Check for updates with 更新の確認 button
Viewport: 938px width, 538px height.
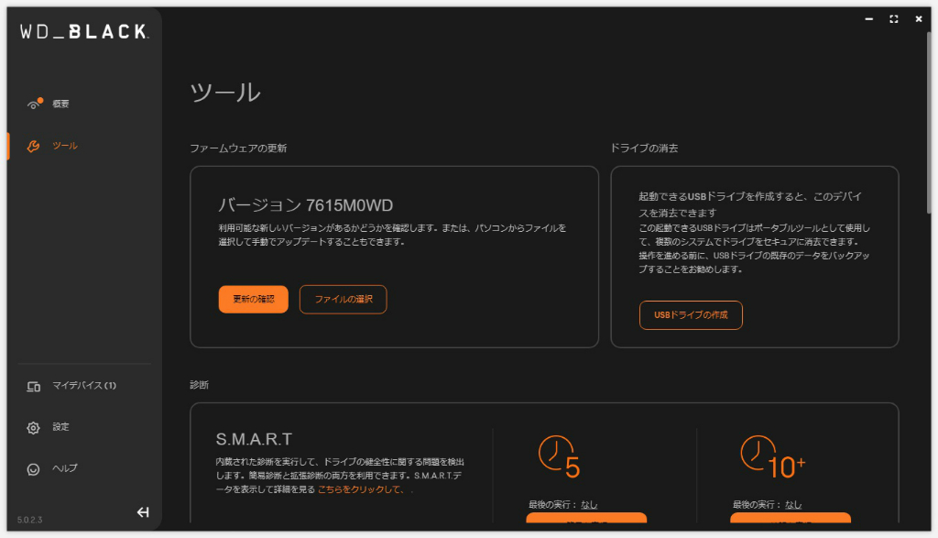pos(254,299)
